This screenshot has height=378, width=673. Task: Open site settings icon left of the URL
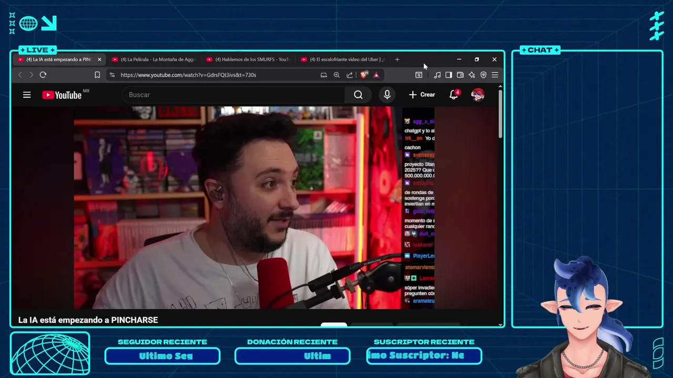pyautogui.click(x=112, y=75)
